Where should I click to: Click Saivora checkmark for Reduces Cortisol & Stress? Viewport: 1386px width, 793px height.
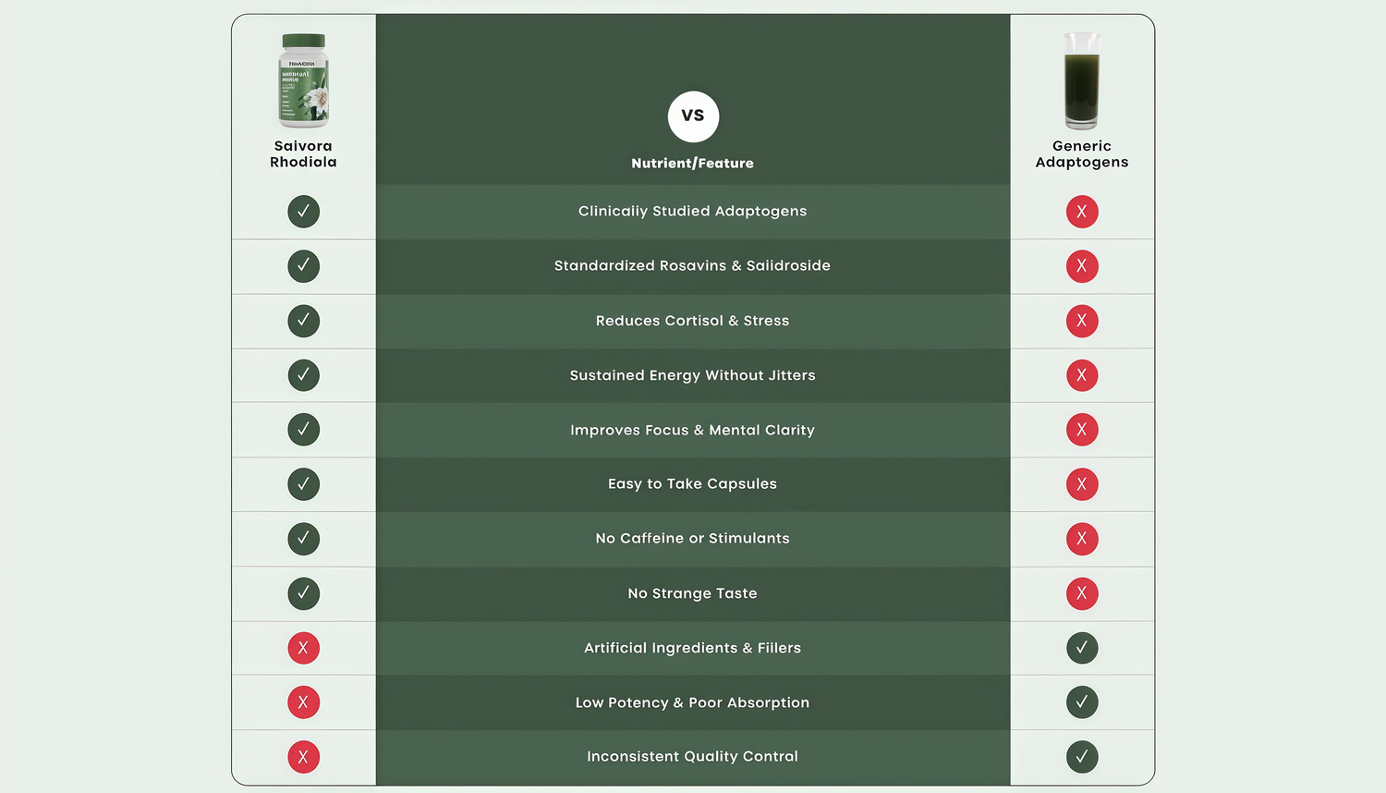click(x=303, y=321)
